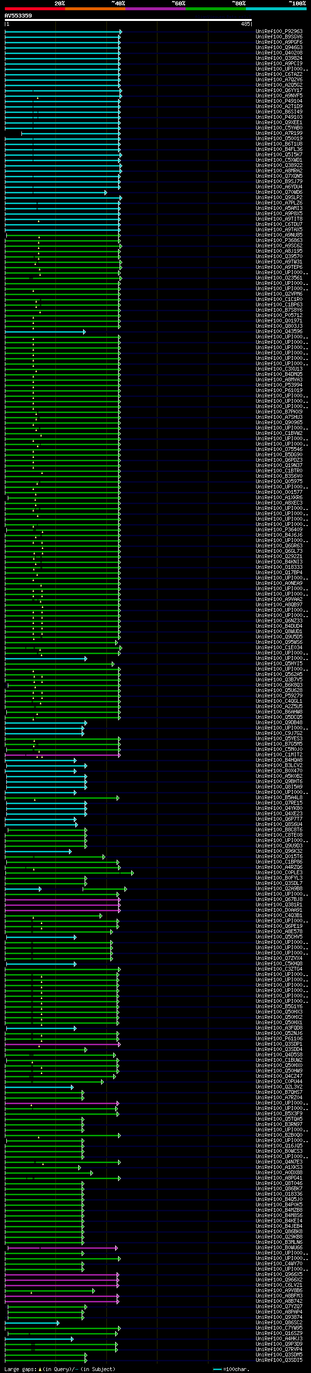
Task: Click the purple alignment bar for UniRef100_Q67BJ8
Action: [x=63, y=899]
